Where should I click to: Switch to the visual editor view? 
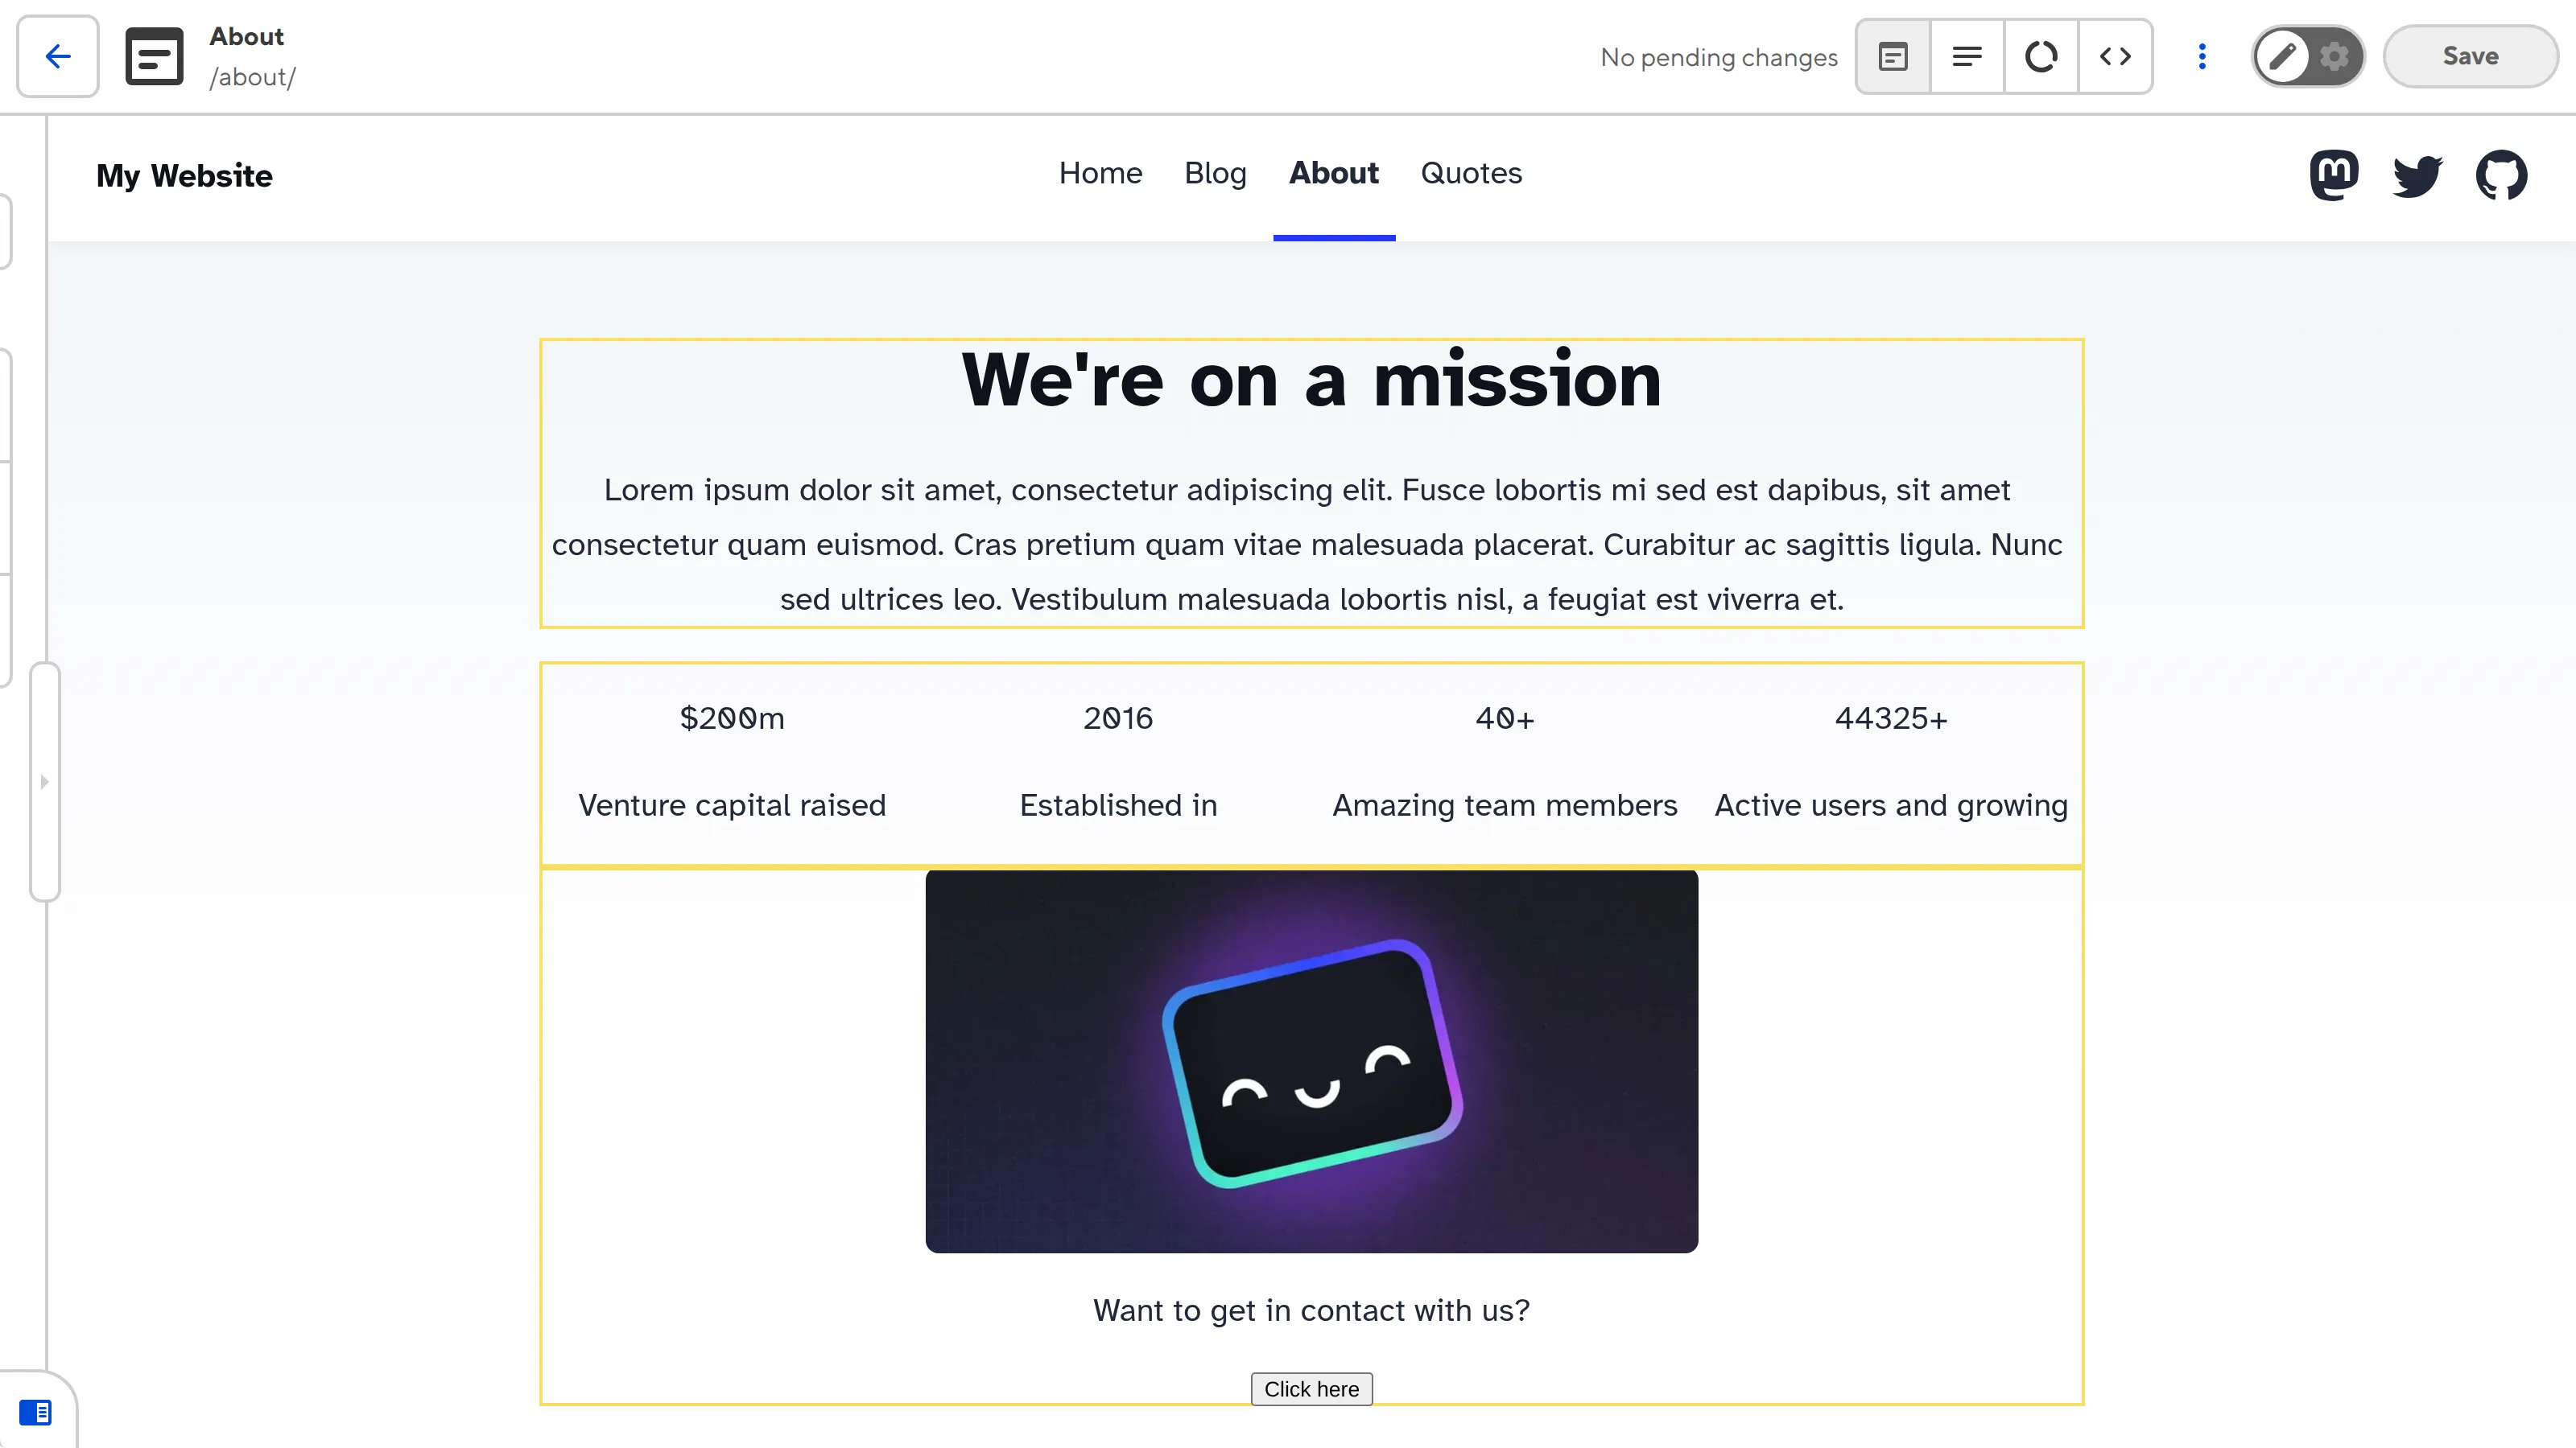pyautogui.click(x=1893, y=57)
